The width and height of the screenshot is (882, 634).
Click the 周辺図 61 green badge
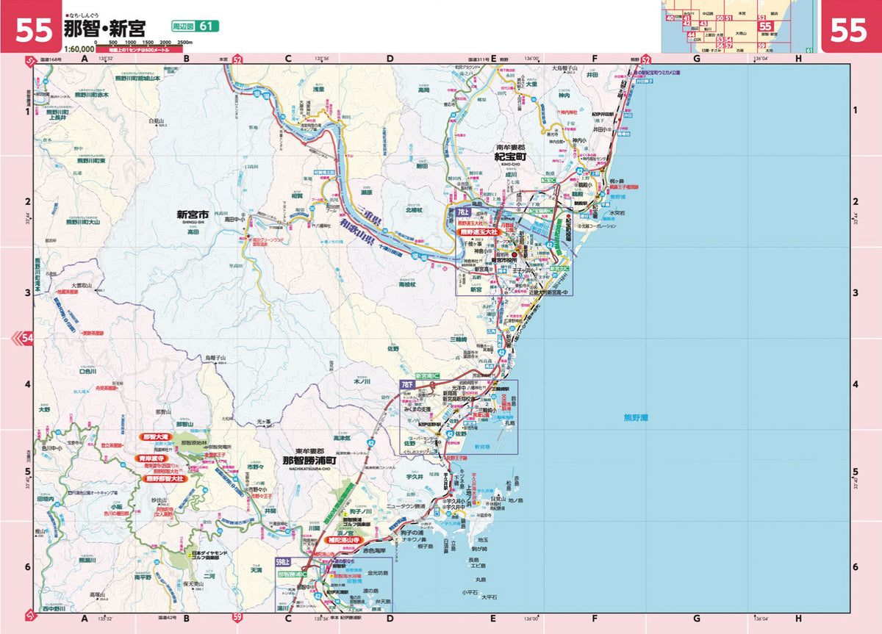tap(195, 26)
